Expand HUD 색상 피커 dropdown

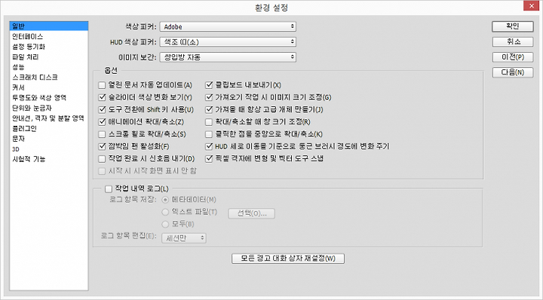pos(228,42)
